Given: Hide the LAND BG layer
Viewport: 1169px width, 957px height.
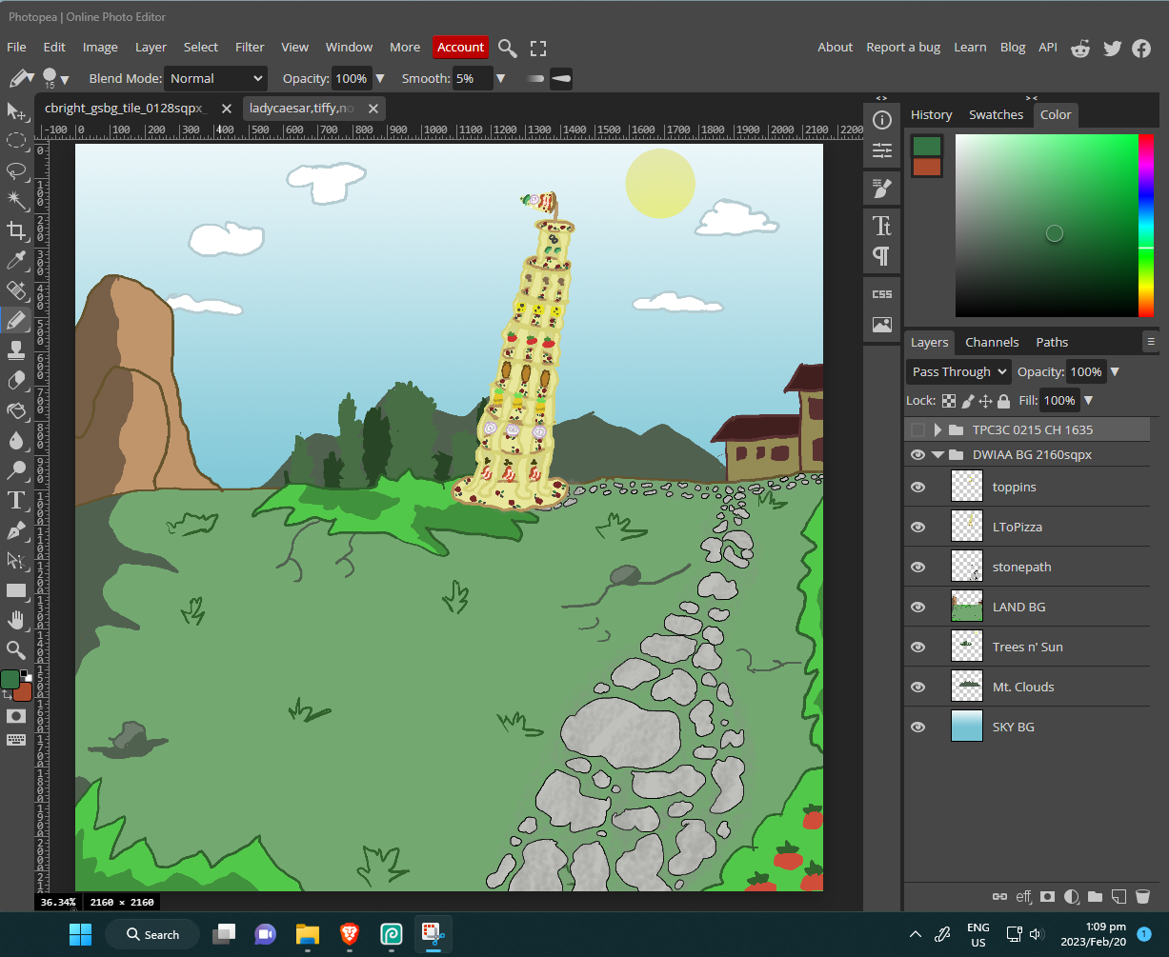Looking at the screenshot, I should 917,607.
